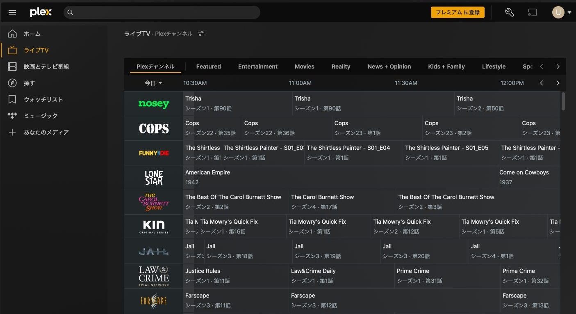
Task: Expand the 今日 date dropdown
Action: (x=153, y=83)
